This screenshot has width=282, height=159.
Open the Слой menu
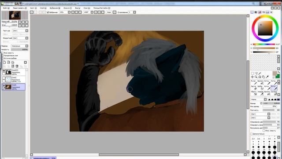pos(43,8)
